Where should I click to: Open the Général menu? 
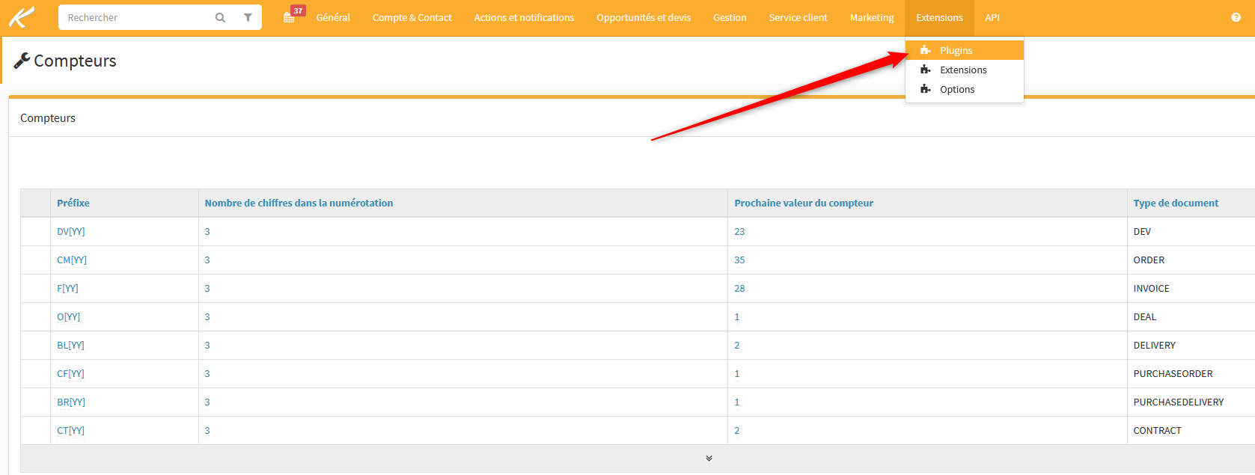pyautogui.click(x=333, y=17)
